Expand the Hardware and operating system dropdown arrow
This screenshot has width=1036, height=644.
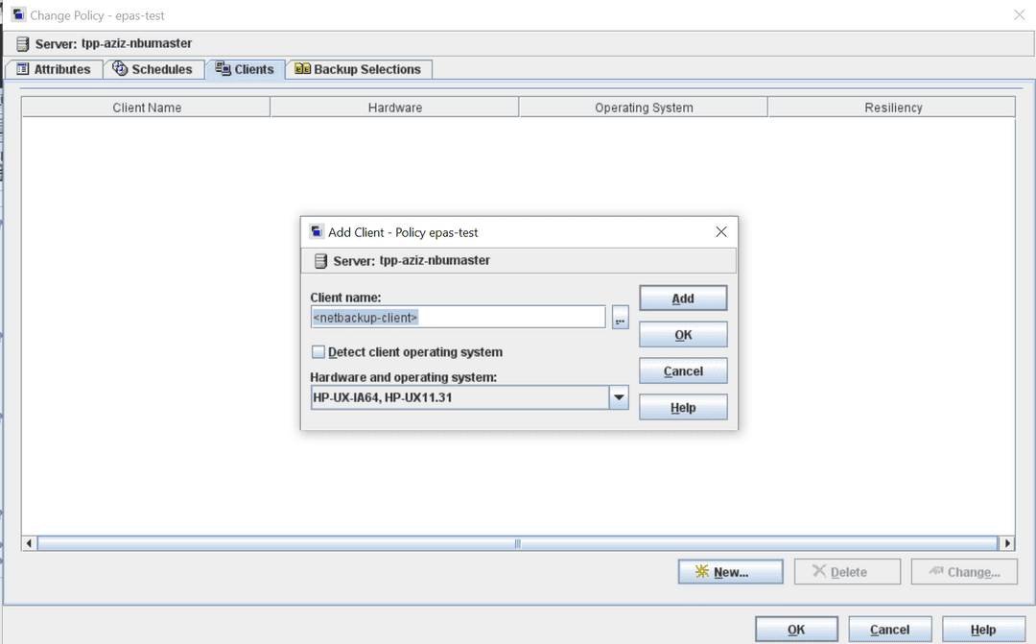(619, 397)
